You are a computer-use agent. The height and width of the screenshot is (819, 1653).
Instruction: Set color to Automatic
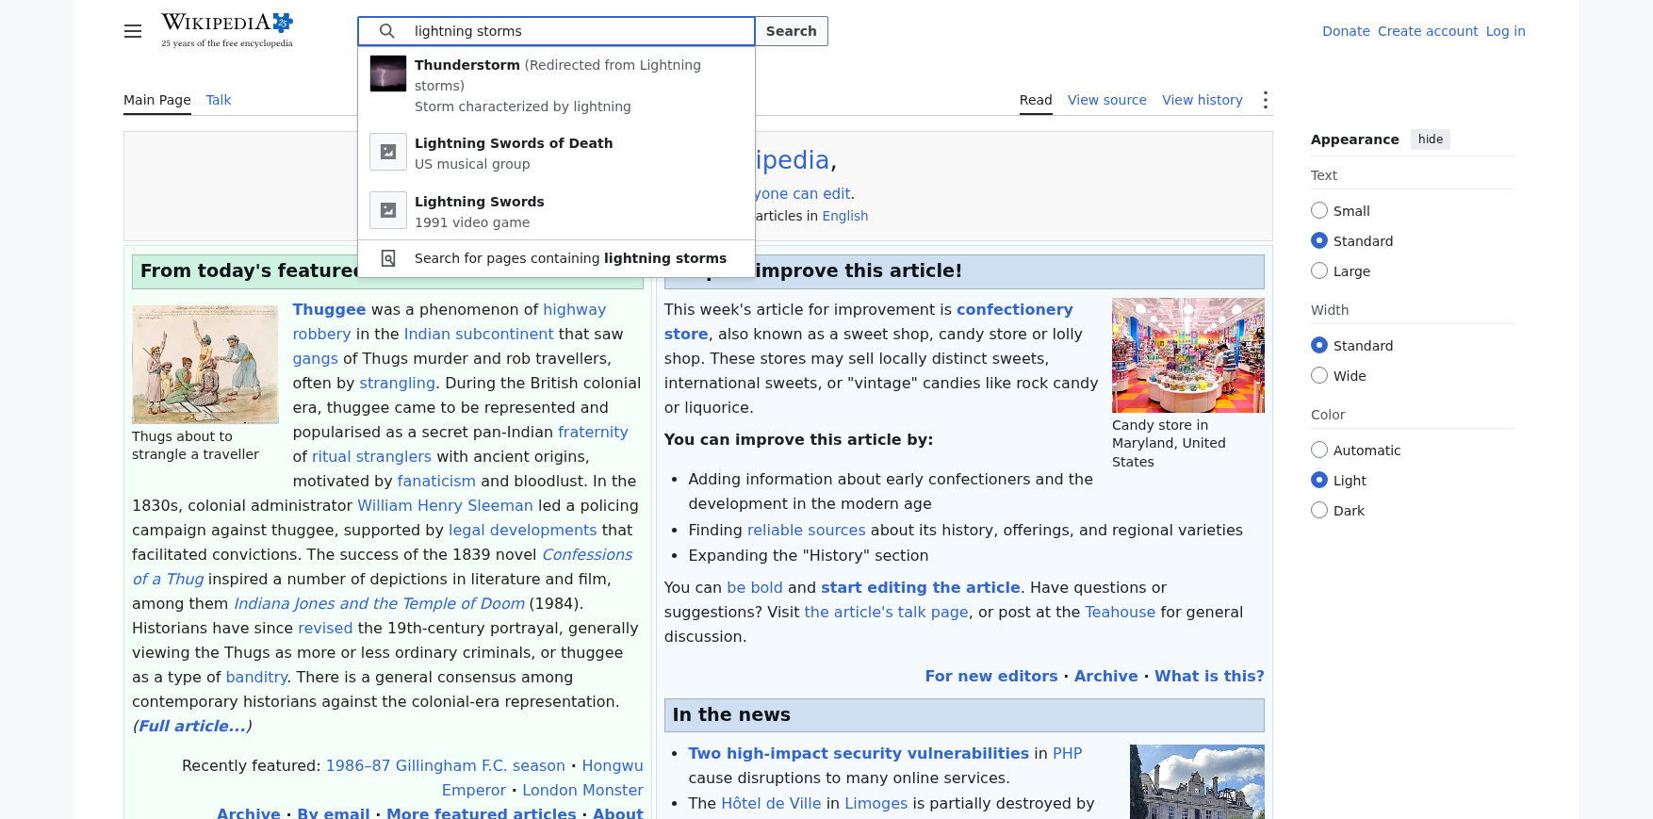coord(1319,450)
